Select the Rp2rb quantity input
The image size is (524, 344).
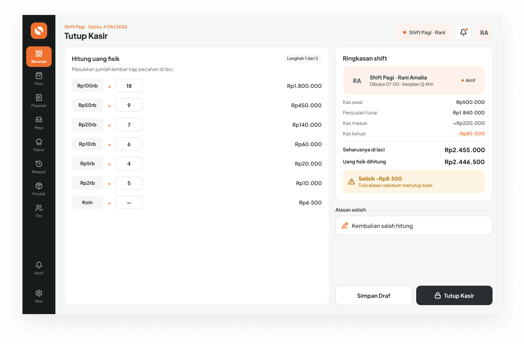click(x=129, y=183)
